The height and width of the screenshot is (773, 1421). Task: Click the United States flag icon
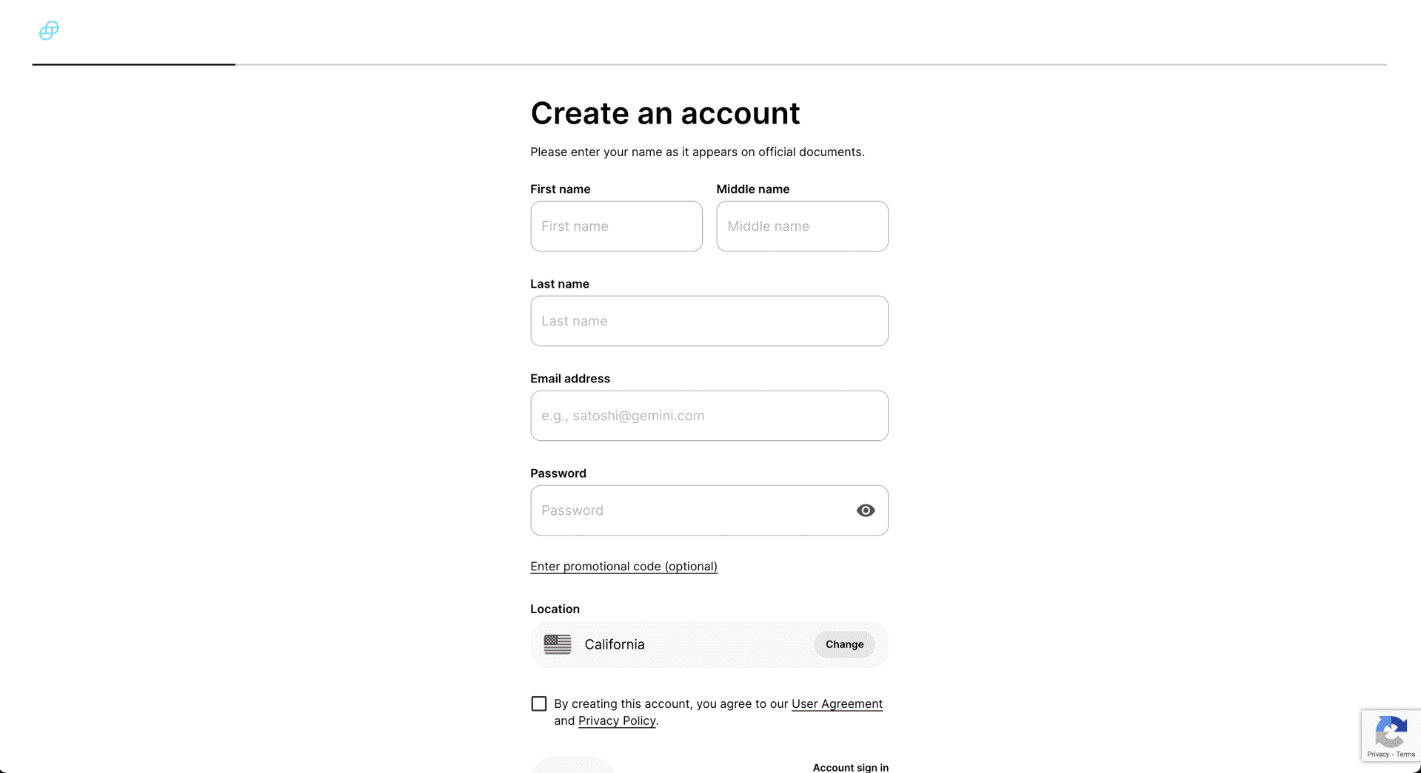558,644
